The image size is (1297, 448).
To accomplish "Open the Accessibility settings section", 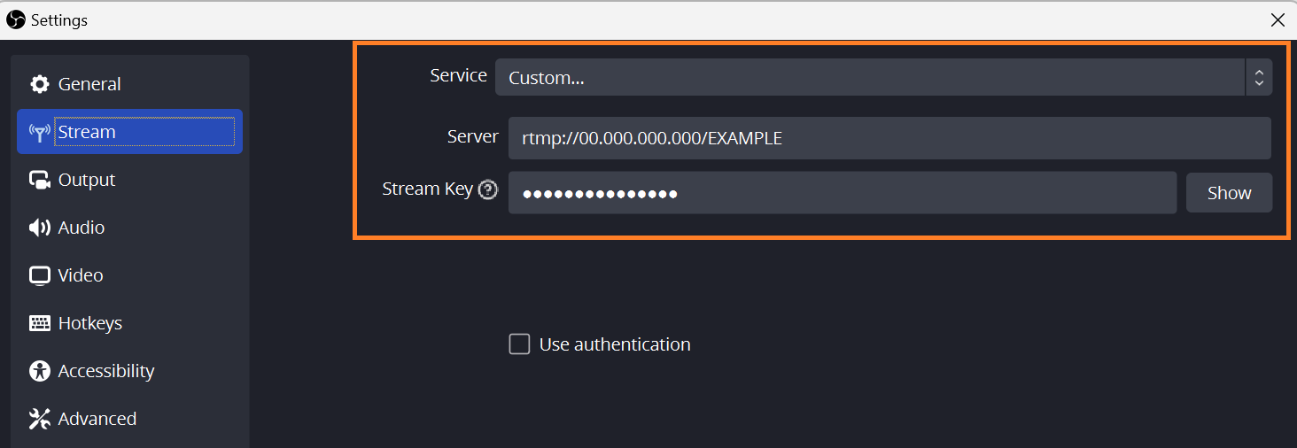I will pos(129,371).
